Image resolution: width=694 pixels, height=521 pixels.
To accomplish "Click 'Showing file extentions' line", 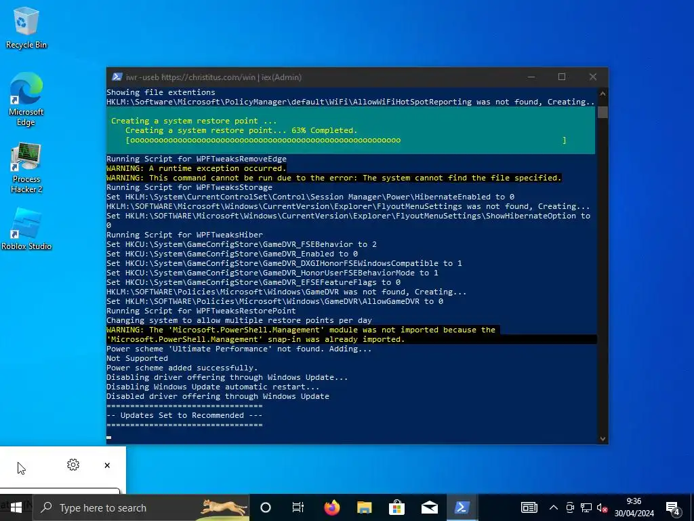I will pos(161,92).
